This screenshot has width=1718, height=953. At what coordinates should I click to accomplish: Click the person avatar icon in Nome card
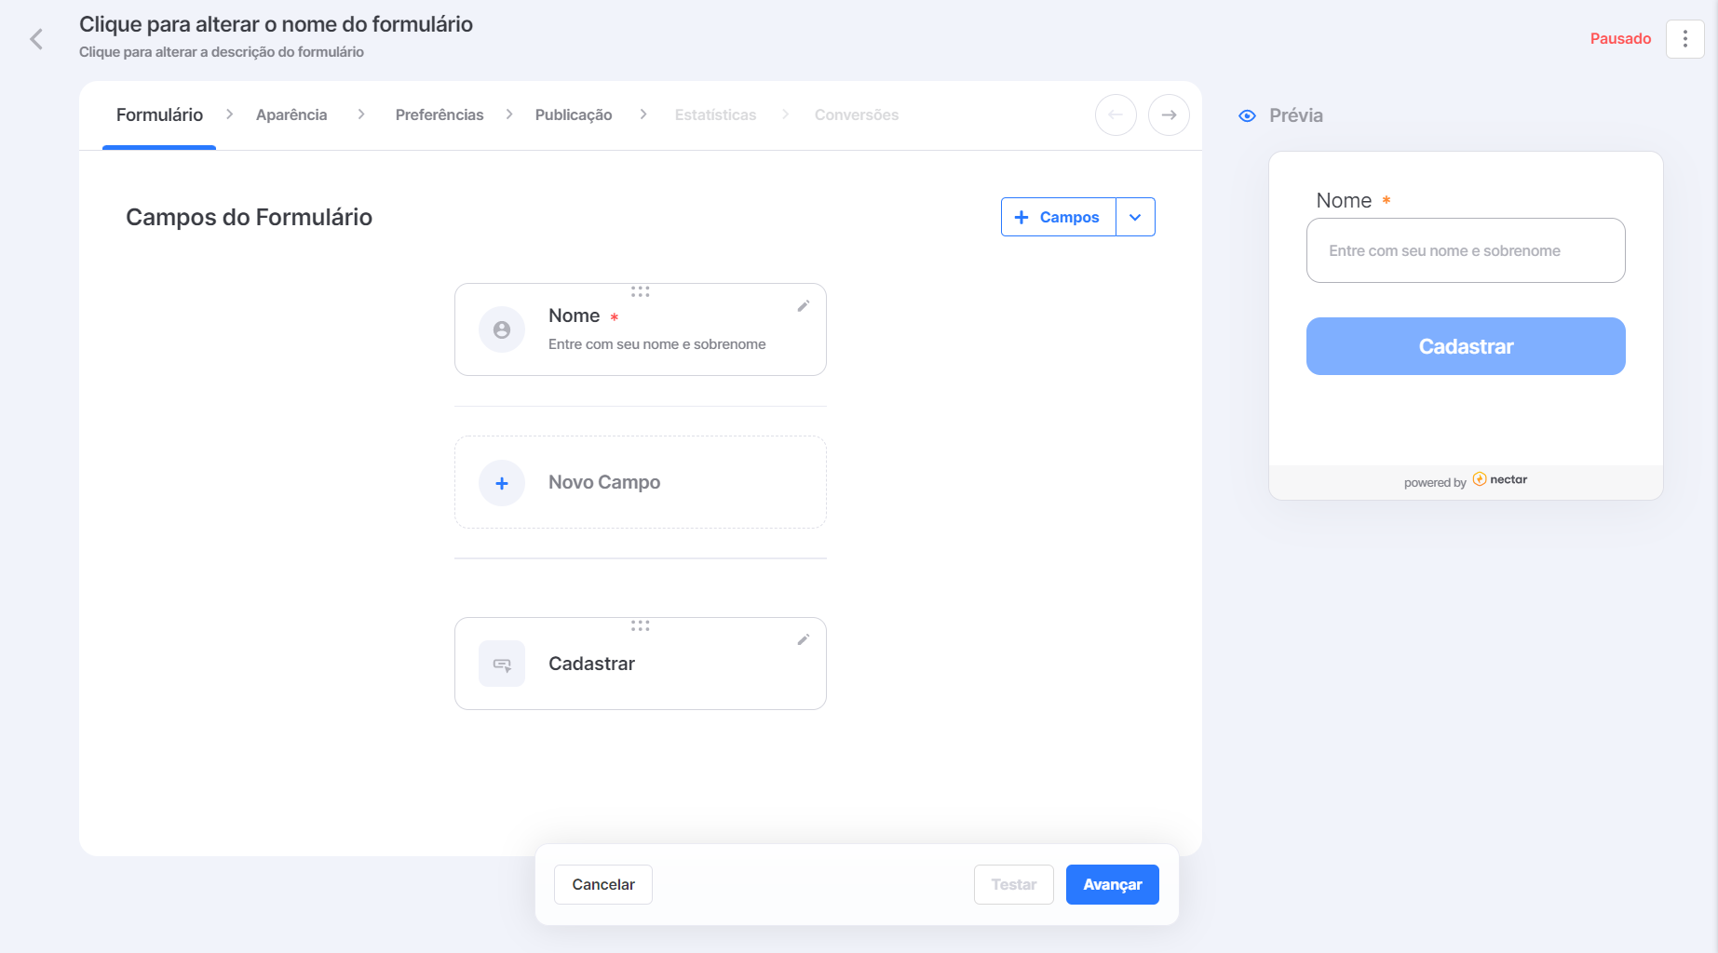coord(502,329)
